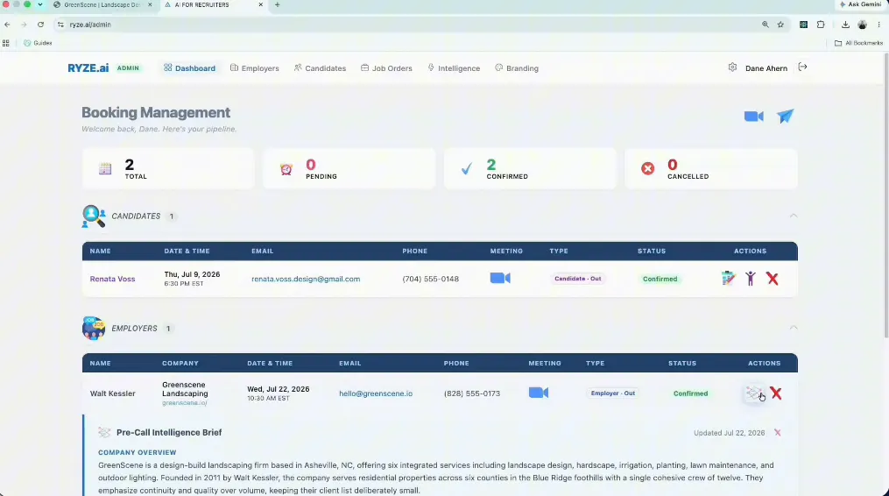889x496 pixels.
Task: Click person figure icon in Renata Voss row
Action: pos(750,278)
